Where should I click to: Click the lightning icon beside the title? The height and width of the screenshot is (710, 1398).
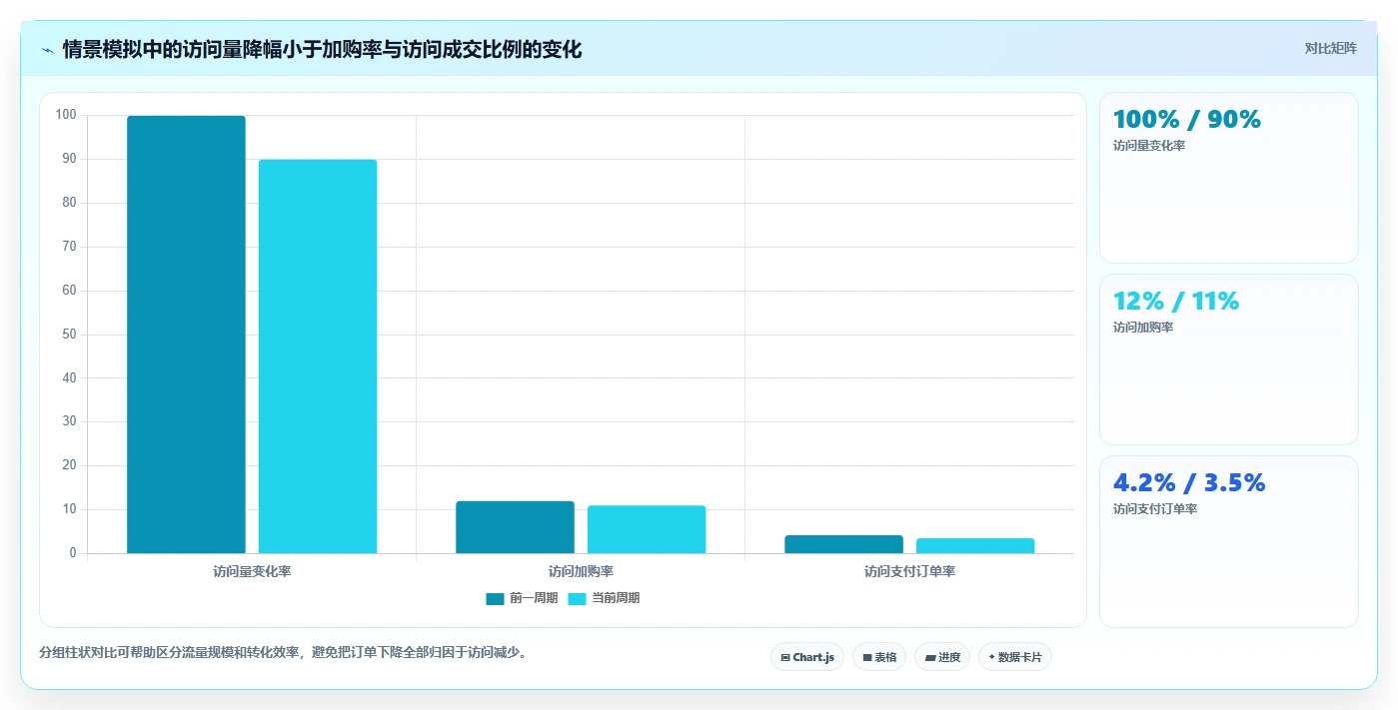[x=47, y=49]
